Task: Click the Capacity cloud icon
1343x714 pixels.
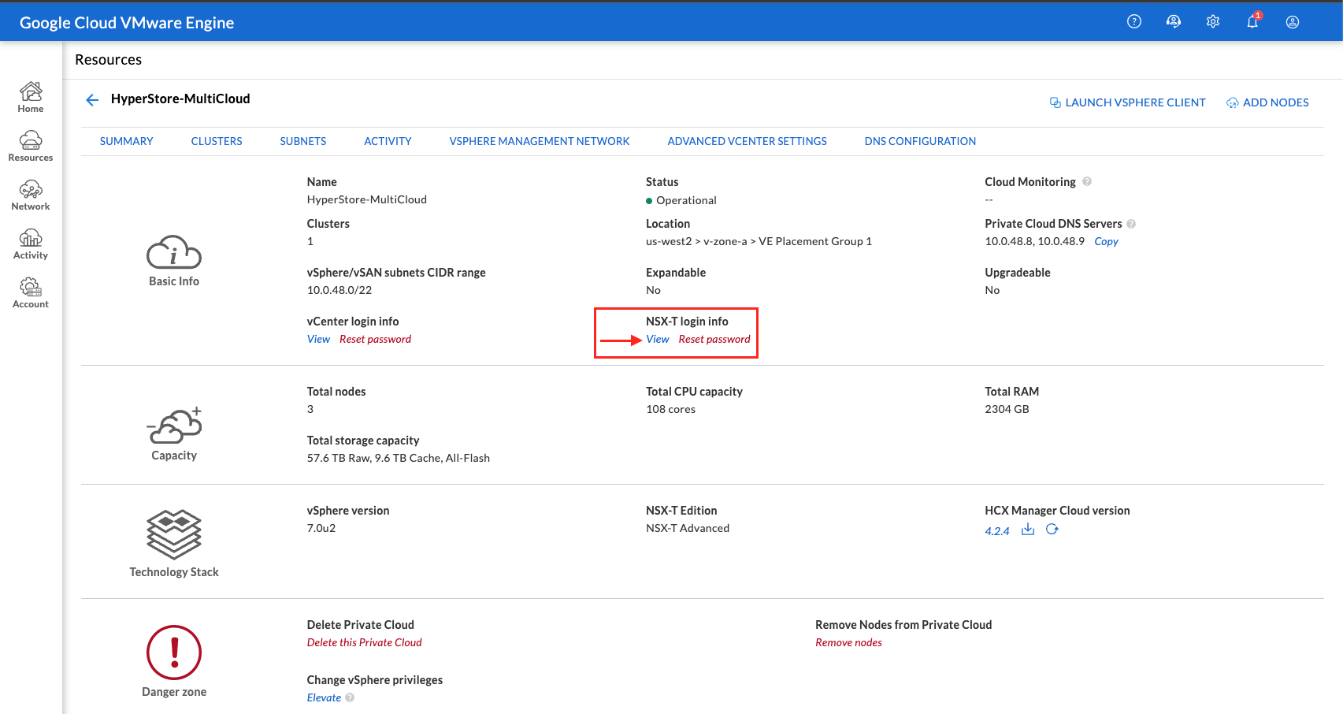Action: (174, 426)
